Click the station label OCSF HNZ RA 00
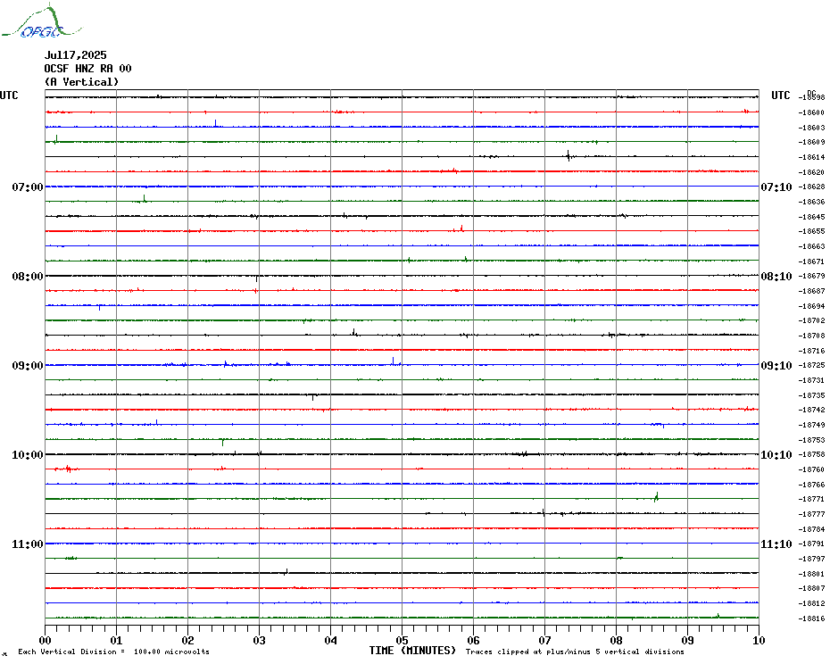This screenshot has height=664, width=830. pyautogui.click(x=87, y=69)
